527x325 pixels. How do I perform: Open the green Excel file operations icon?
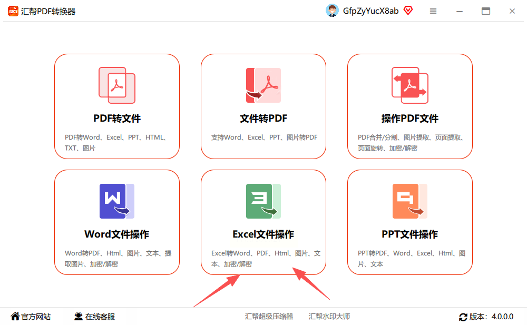click(263, 201)
